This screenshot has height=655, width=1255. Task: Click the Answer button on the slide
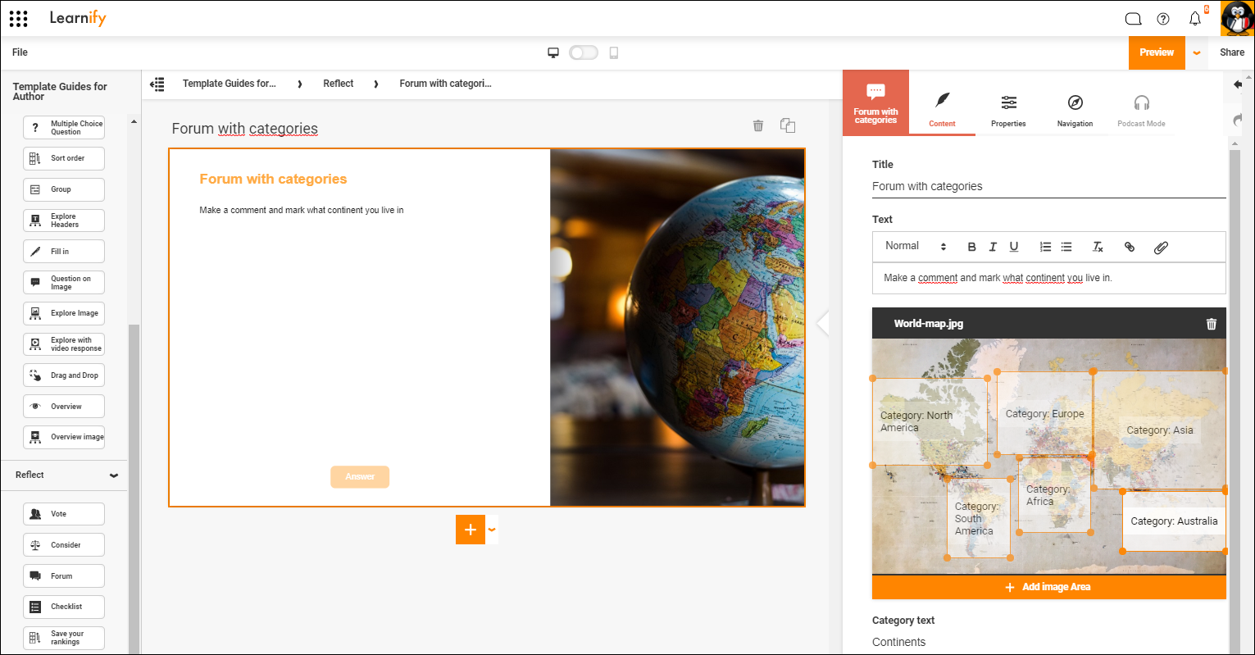tap(360, 477)
